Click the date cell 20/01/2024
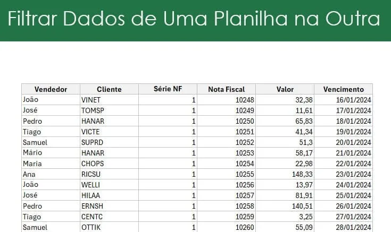Image resolution: width=391 pixels, height=232 pixels. (x=343, y=142)
